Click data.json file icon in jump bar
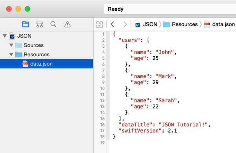The height and width of the screenshot is (153, 236). 207,24
